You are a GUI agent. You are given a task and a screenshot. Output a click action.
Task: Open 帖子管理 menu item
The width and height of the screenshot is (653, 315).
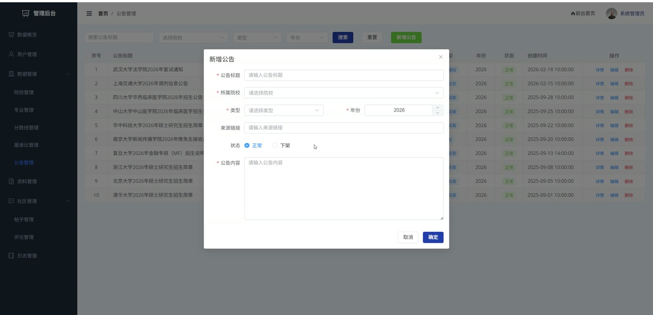[24, 220]
